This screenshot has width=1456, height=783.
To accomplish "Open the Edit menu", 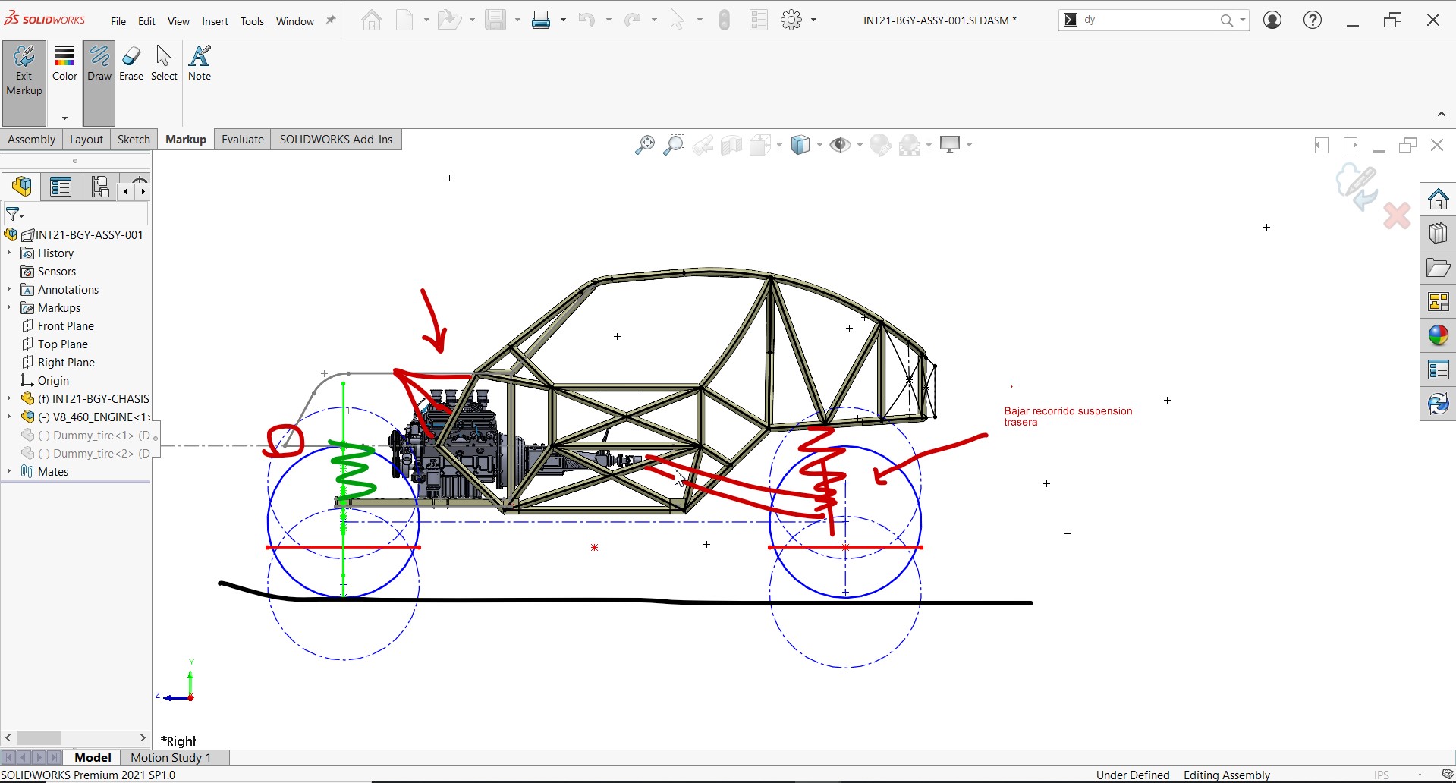I will point(146,21).
